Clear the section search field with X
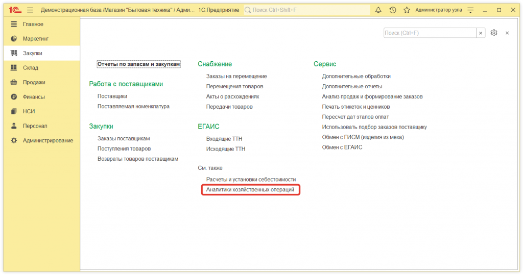 (481, 33)
